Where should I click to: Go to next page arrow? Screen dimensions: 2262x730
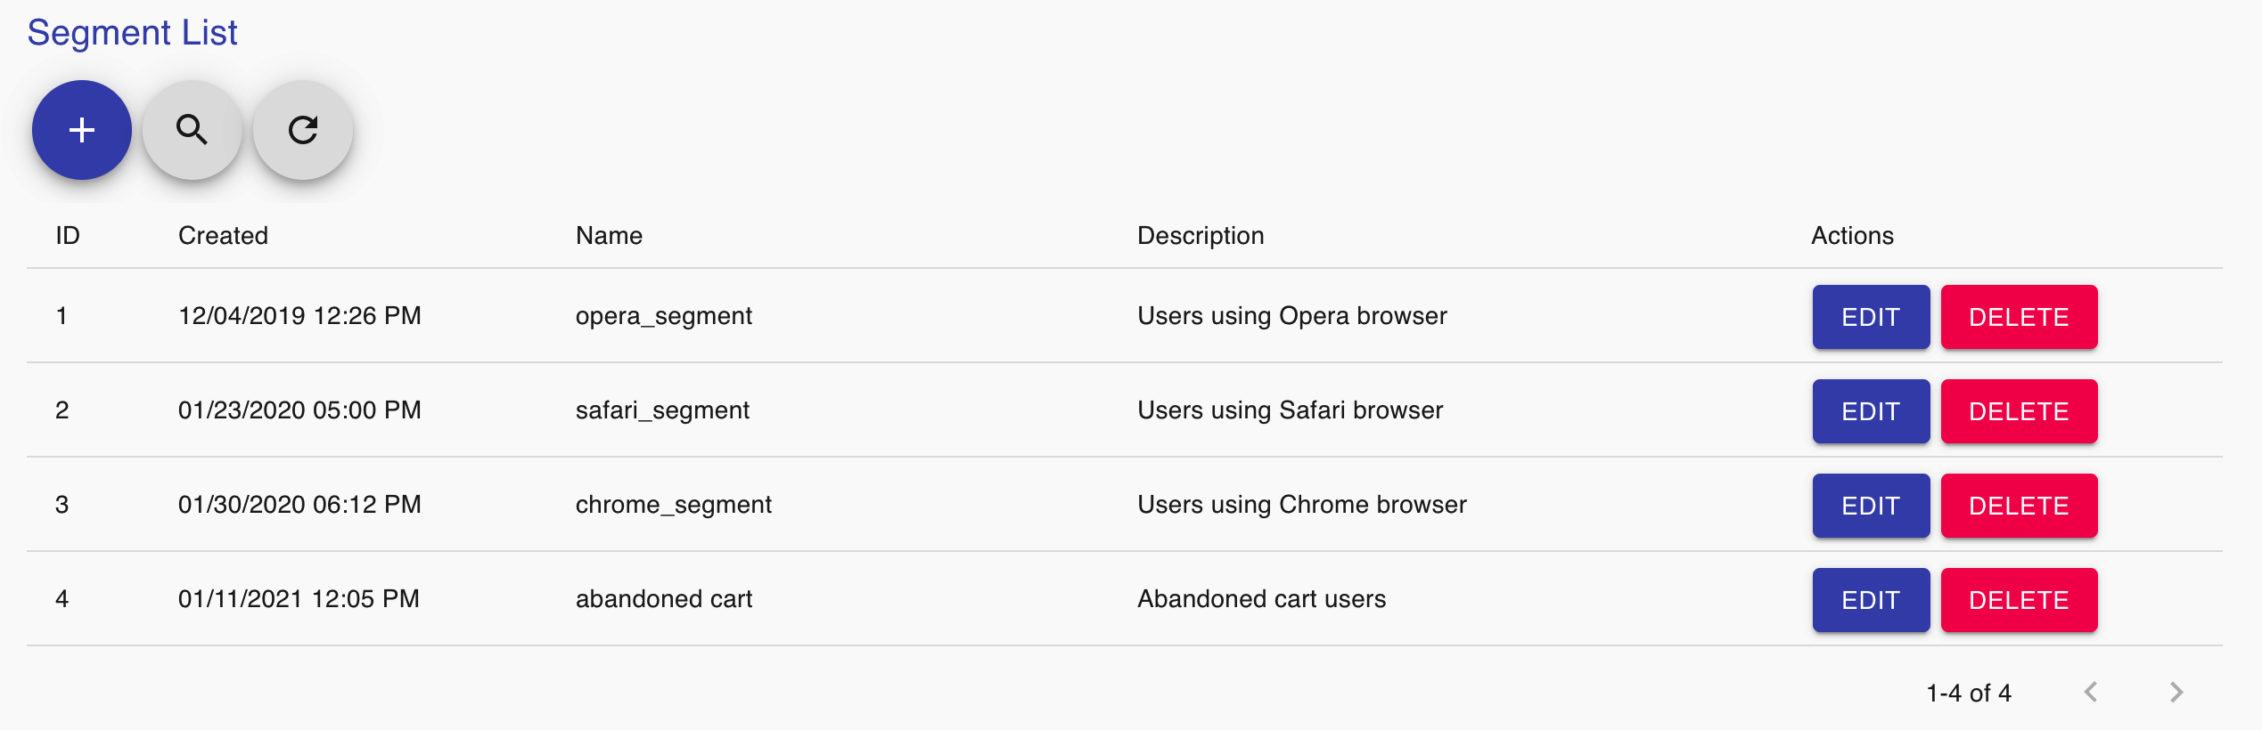click(2176, 692)
